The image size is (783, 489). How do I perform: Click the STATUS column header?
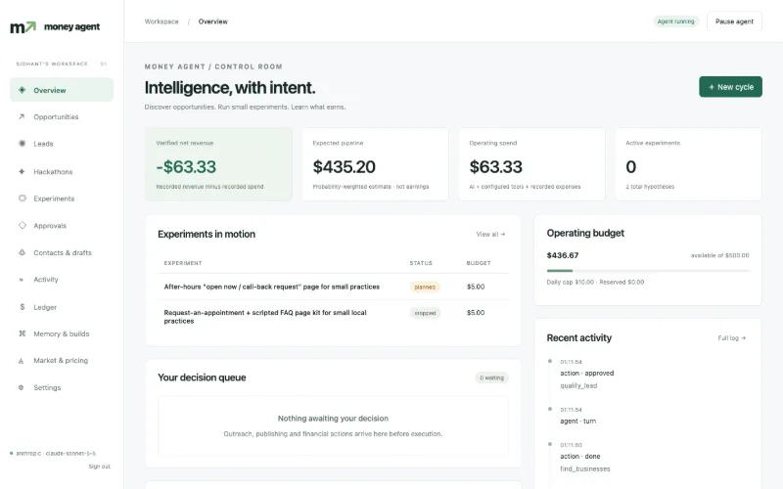[x=421, y=263]
